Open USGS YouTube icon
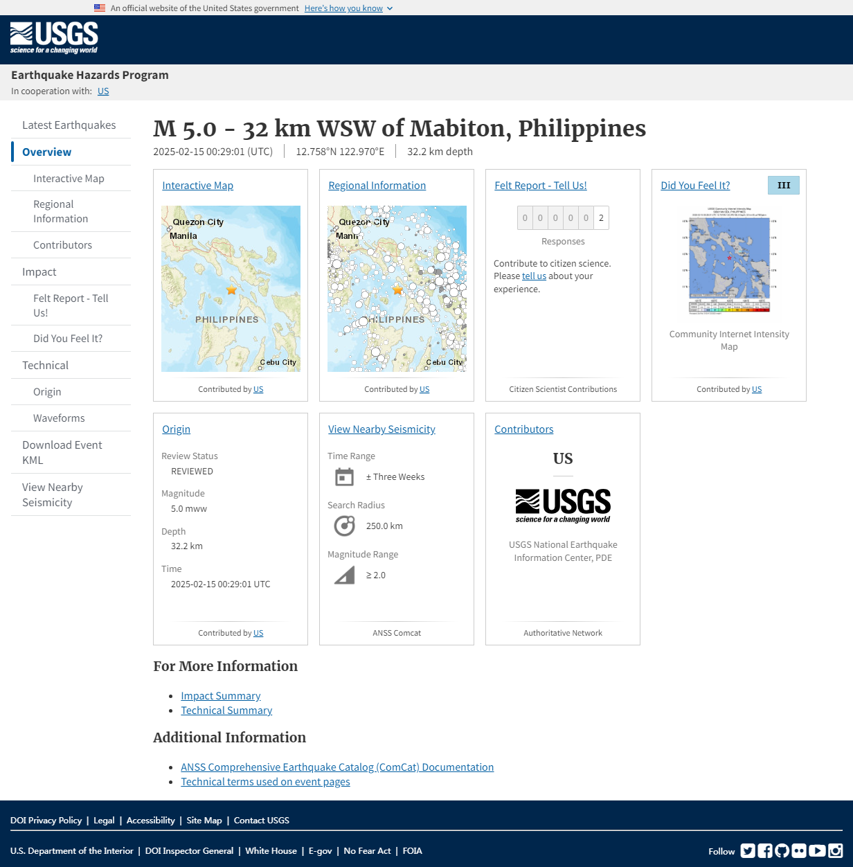The height and width of the screenshot is (867, 853). pyautogui.click(x=817, y=851)
